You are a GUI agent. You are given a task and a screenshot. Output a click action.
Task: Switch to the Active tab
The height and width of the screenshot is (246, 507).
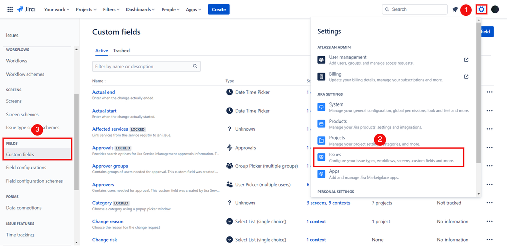click(102, 51)
